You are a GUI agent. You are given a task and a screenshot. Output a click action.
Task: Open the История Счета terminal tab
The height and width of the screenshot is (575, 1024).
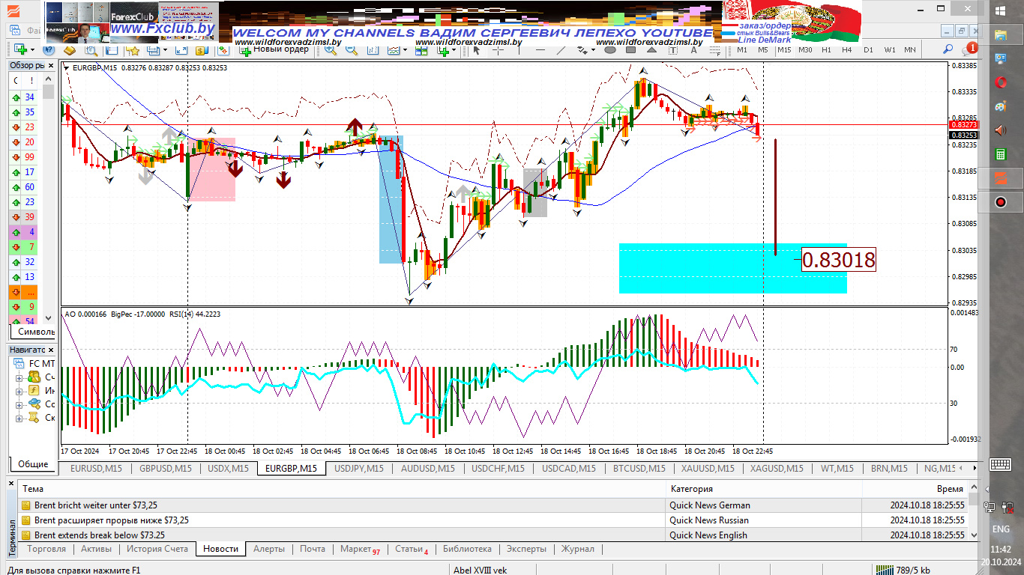pos(157,549)
